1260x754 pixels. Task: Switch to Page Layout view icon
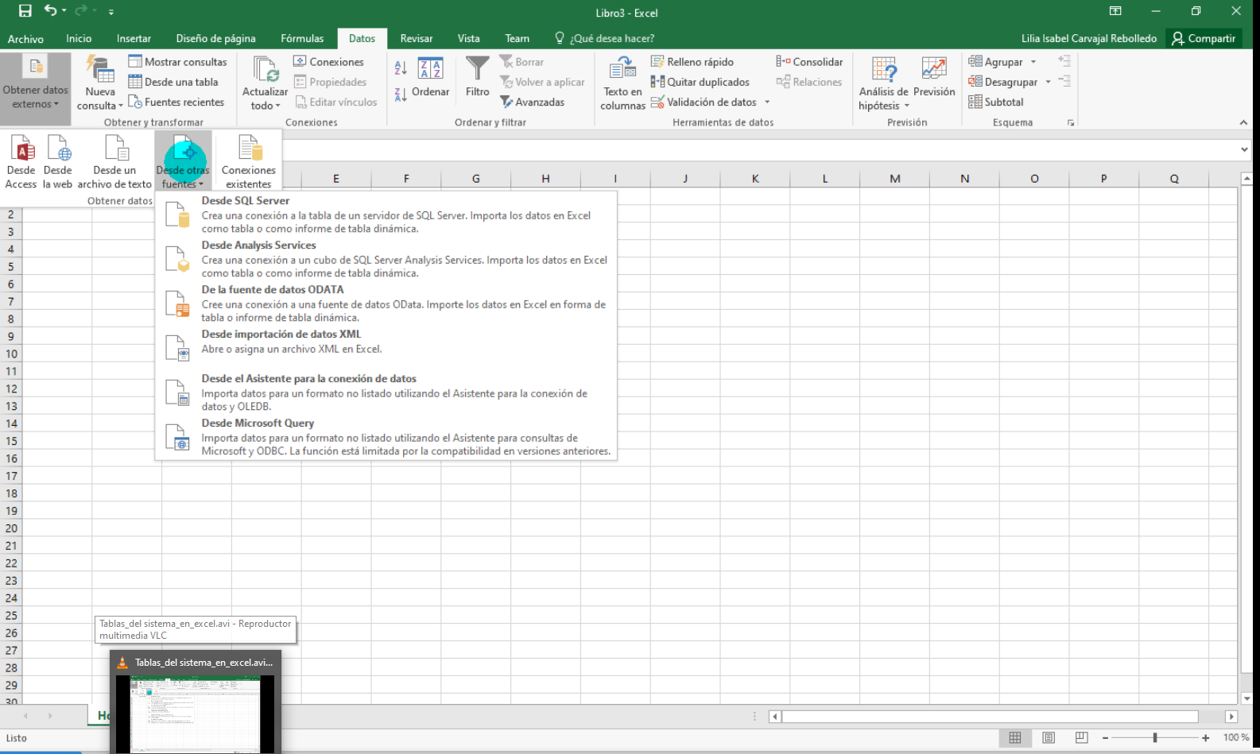click(1049, 737)
